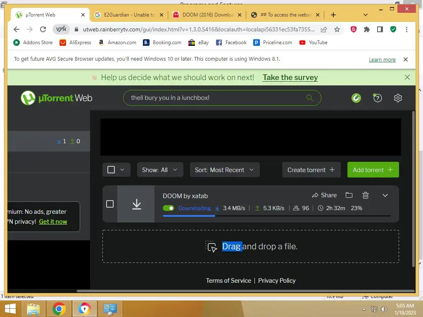Open the help question mark icon
423x317 pixels.
point(377,98)
